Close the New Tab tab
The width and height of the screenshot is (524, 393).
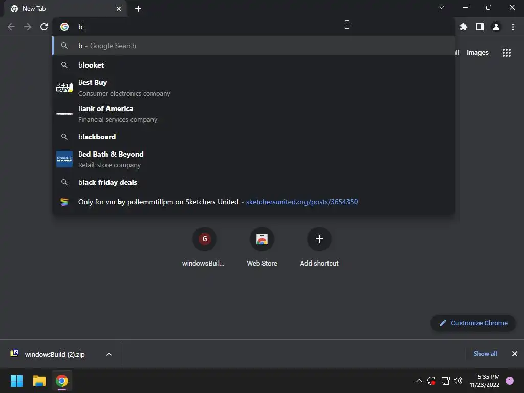[x=119, y=9]
